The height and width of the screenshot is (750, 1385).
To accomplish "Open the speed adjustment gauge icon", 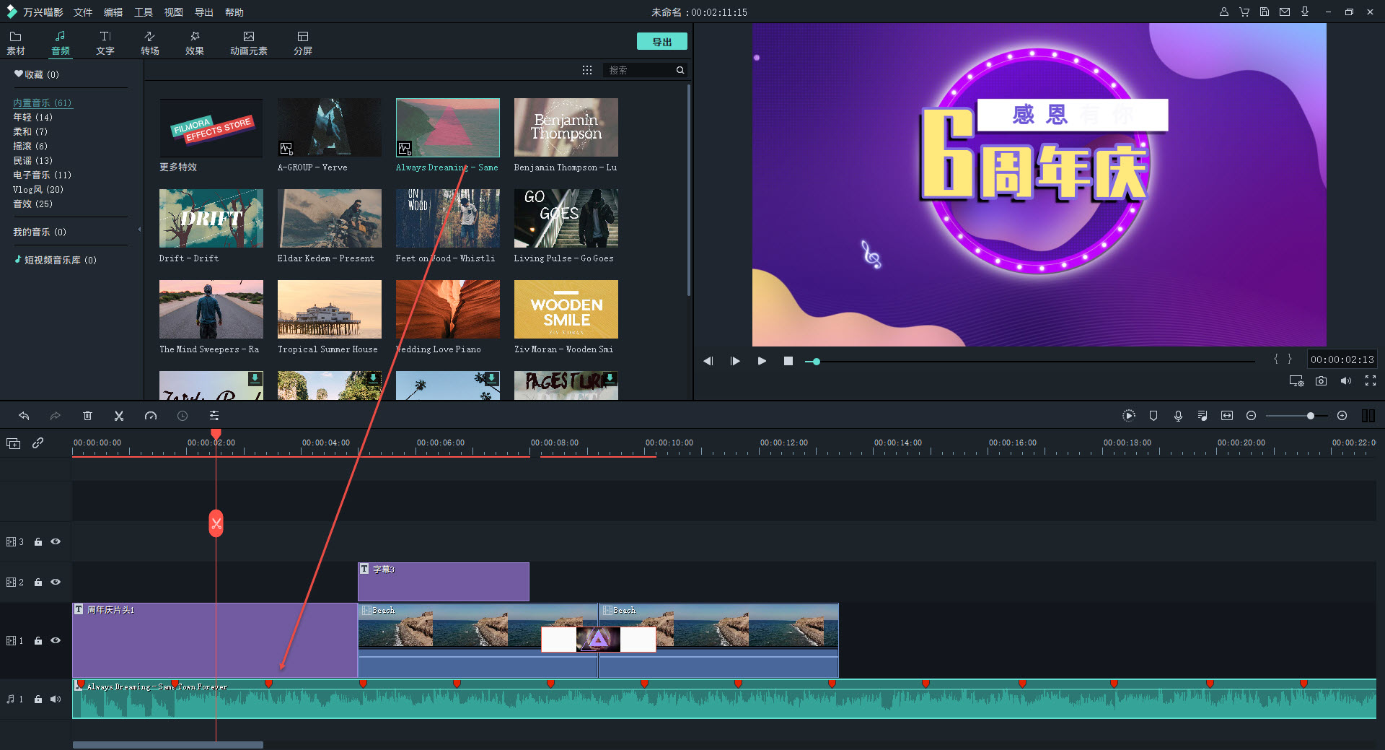I will pyautogui.click(x=151, y=416).
